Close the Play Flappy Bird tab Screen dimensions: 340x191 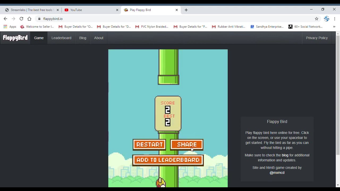coord(177,10)
